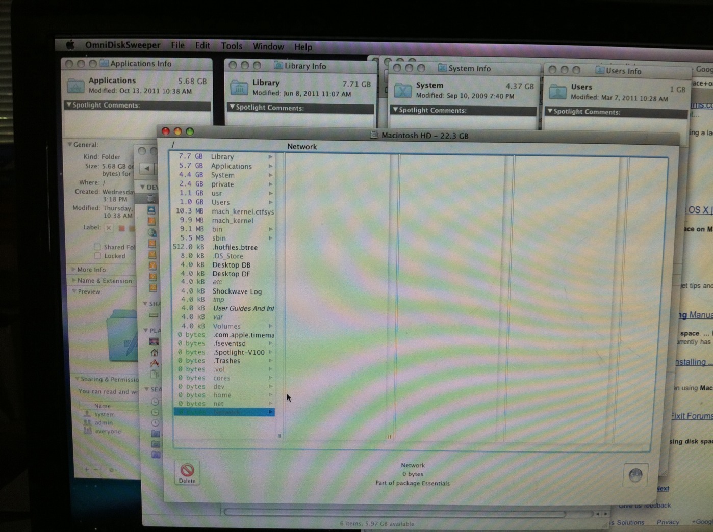
Task: Select the mach_kernel.ctfsys row
Action: [224, 211]
